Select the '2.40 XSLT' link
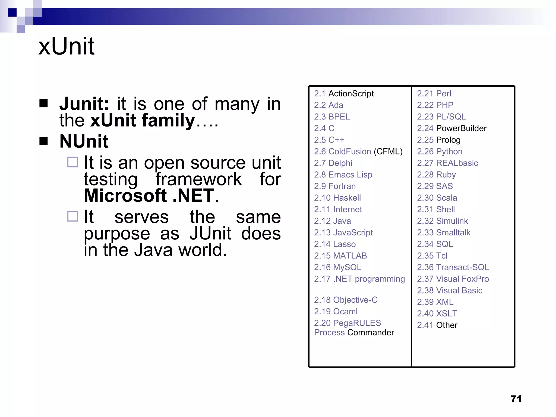556x417 pixels. (437, 314)
